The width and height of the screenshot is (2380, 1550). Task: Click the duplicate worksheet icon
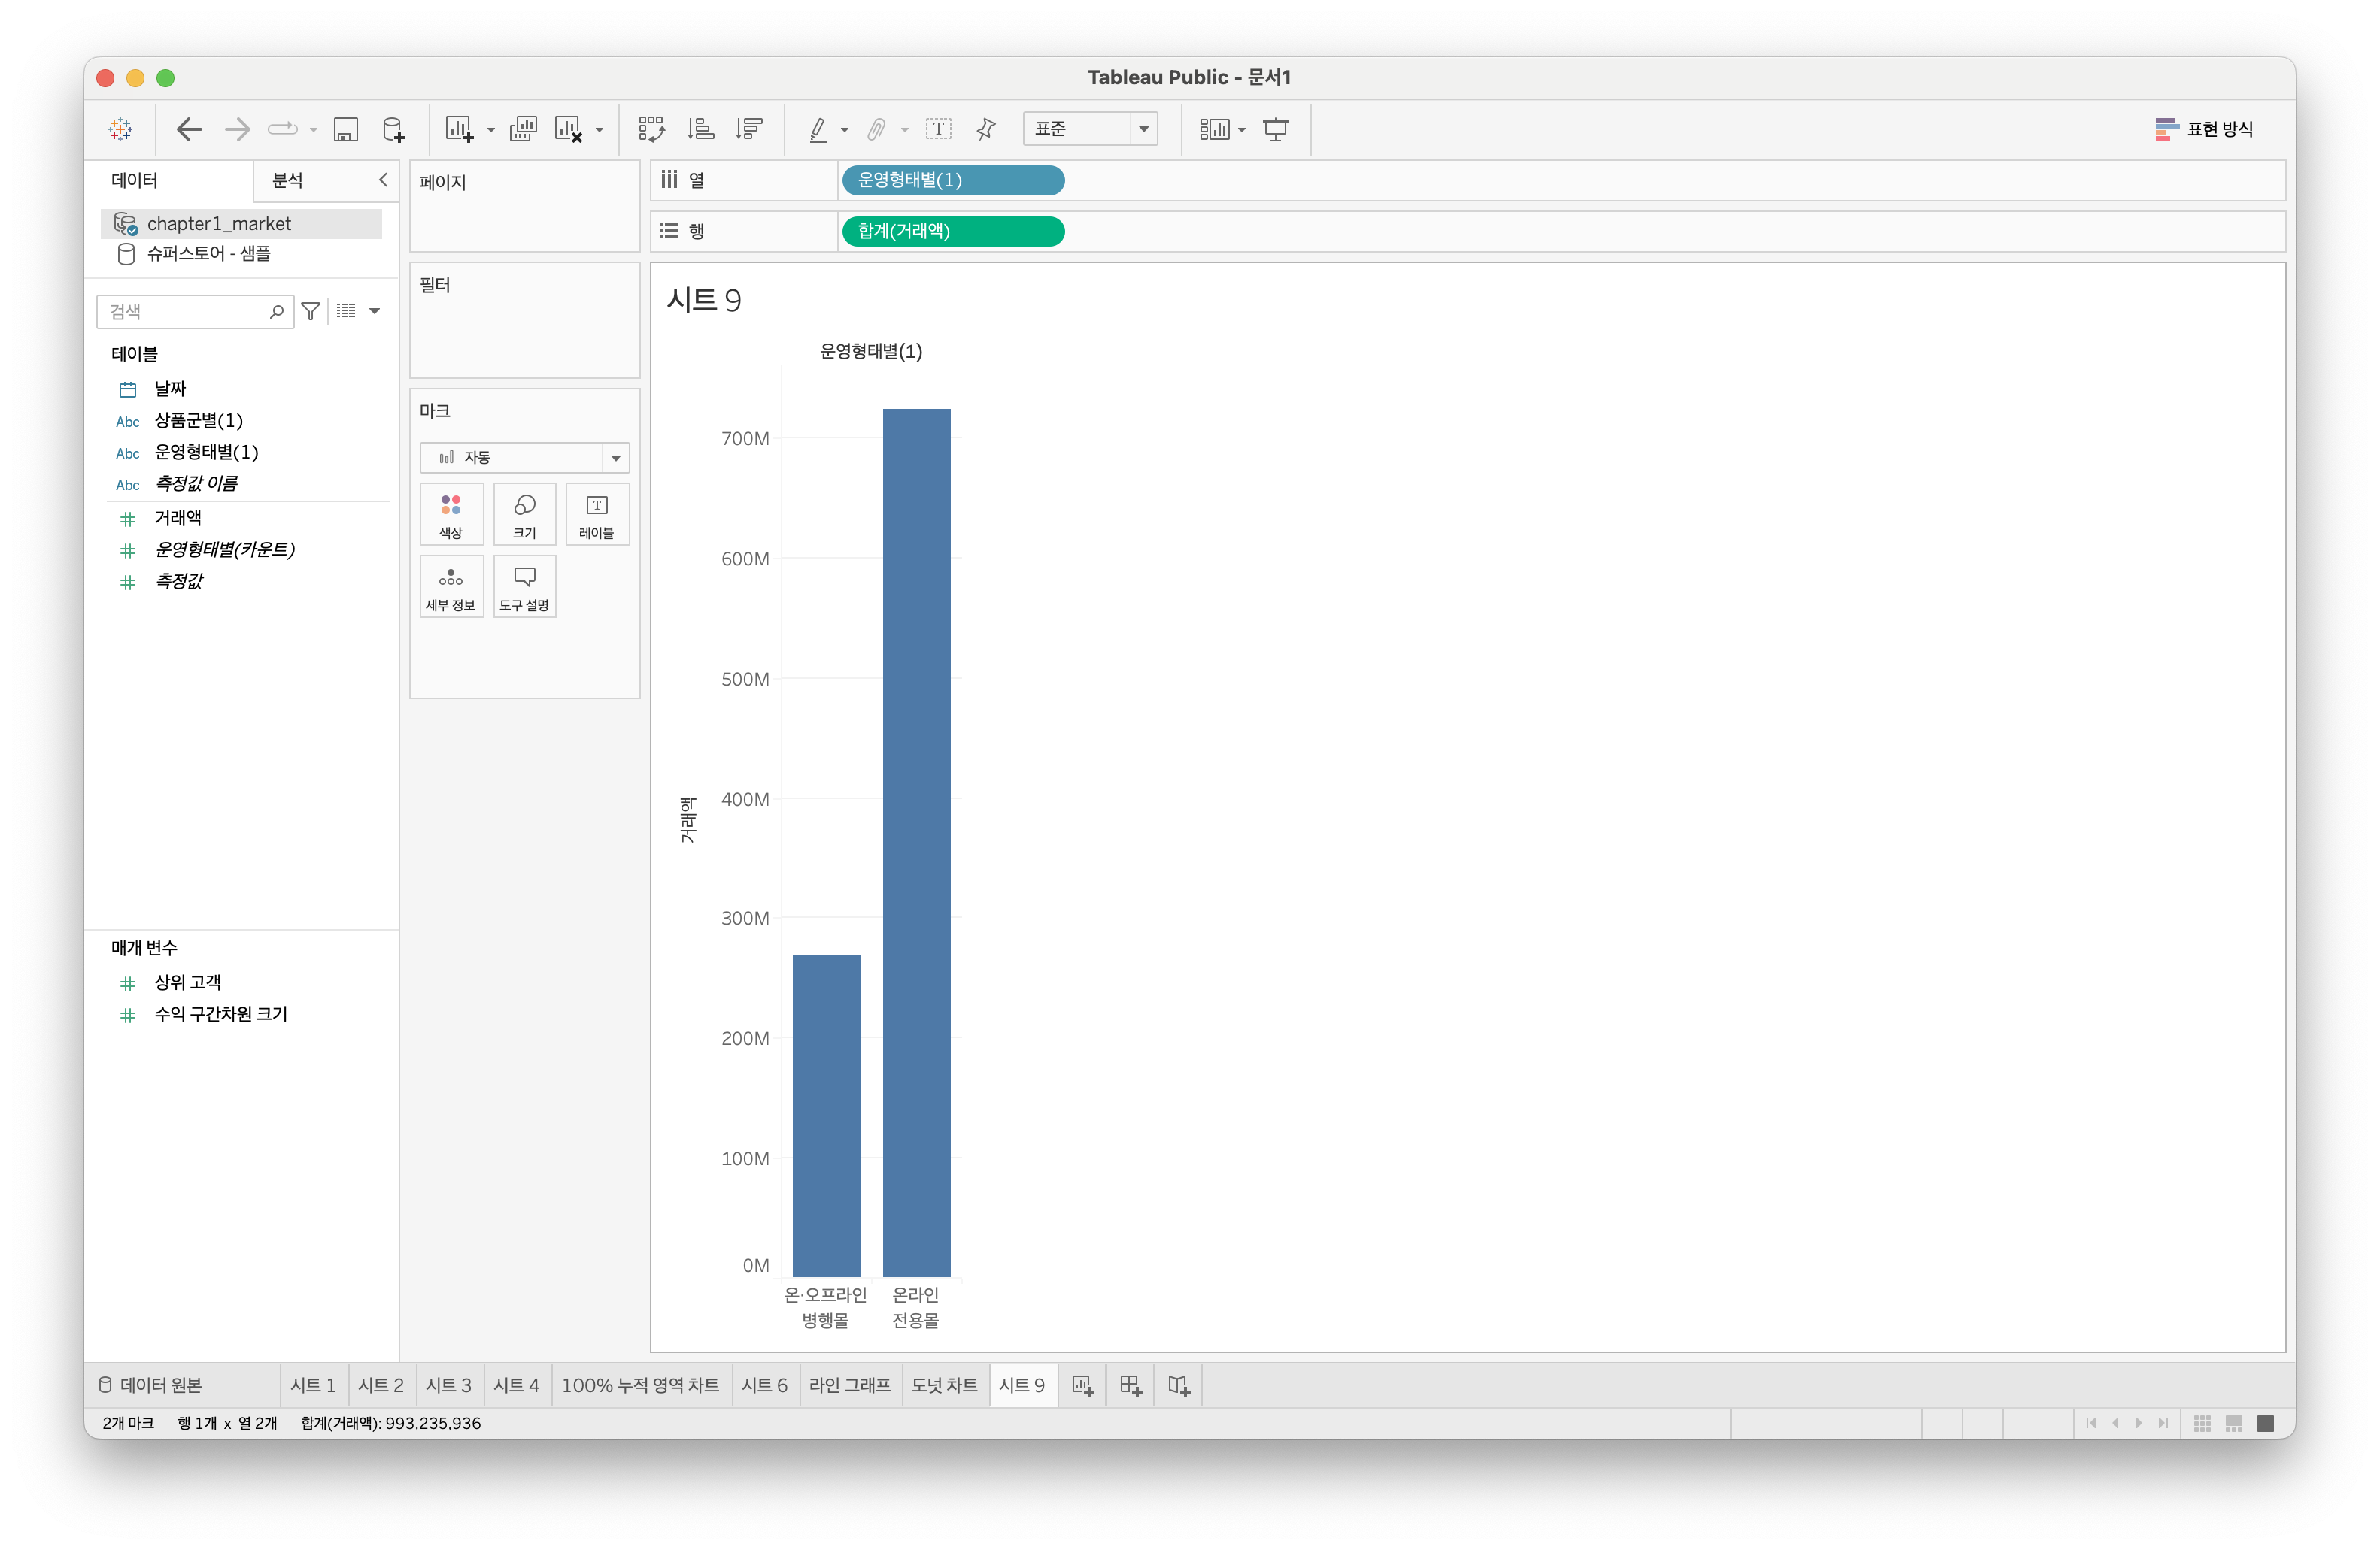[x=523, y=129]
